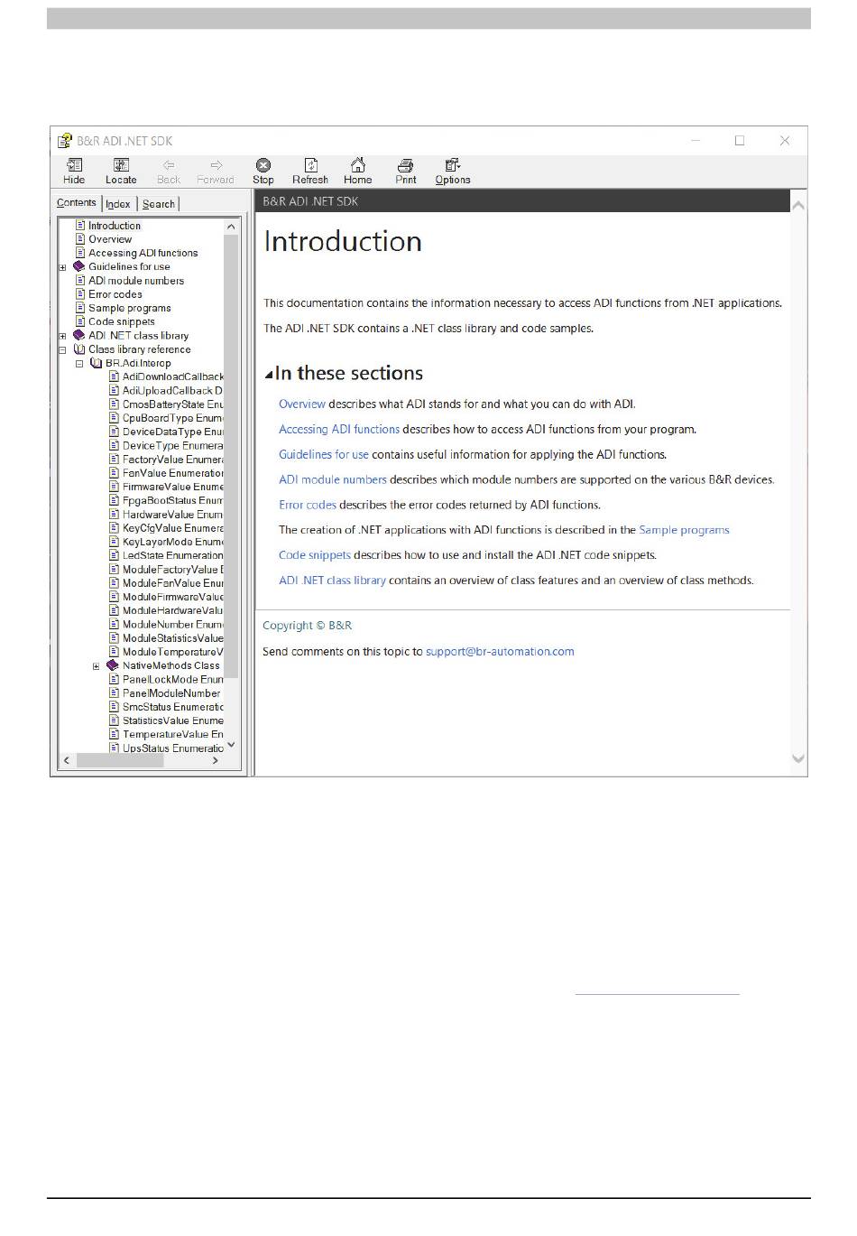Open the Accessing ADI functions link

pos(339,429)
